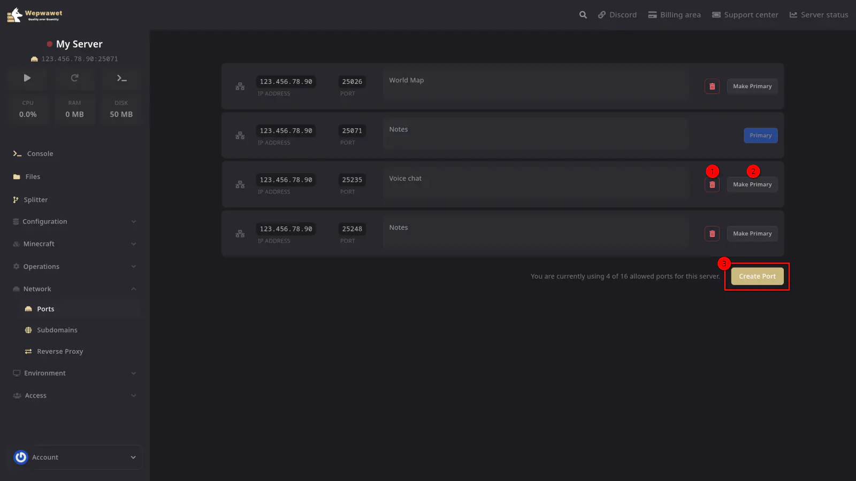The width and height of the screenshot is (856, 481).
Task: Click the restart server icon
Action: tap(74, 78)
